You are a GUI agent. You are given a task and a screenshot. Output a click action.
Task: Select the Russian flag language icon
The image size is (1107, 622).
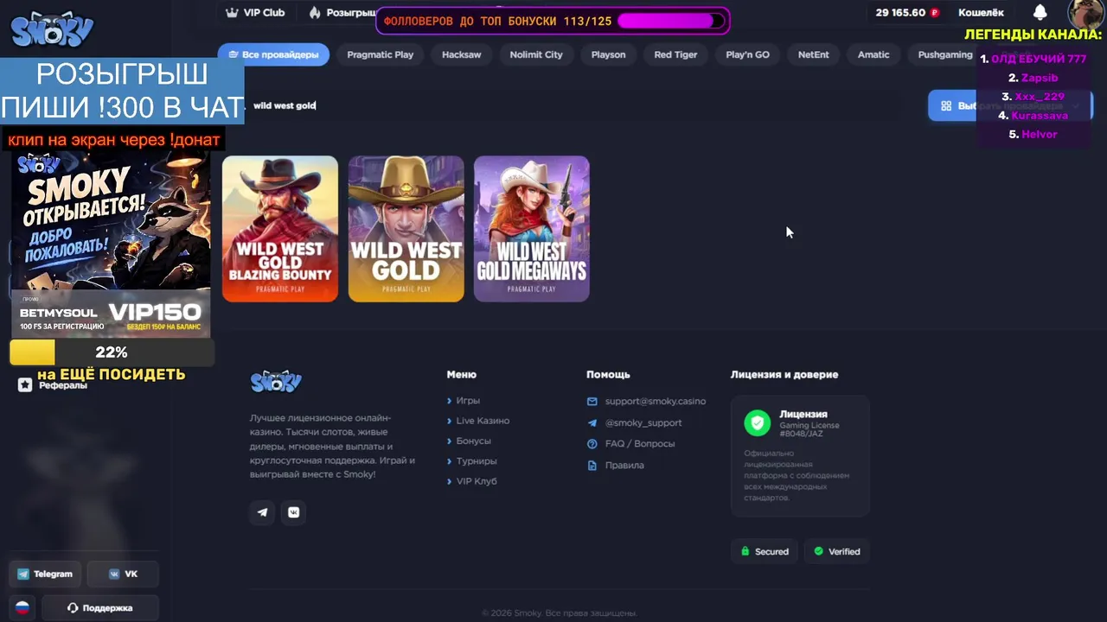(x=22, y=608)
